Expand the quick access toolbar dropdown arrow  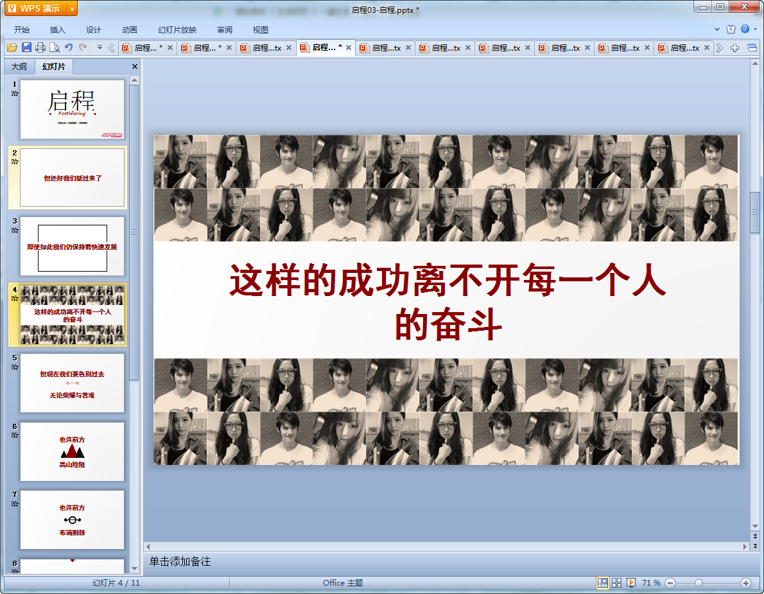click(100, 48)
